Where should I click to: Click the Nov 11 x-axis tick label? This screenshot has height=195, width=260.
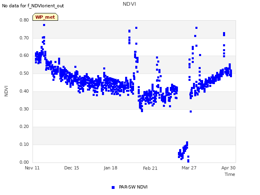point(32,168)
